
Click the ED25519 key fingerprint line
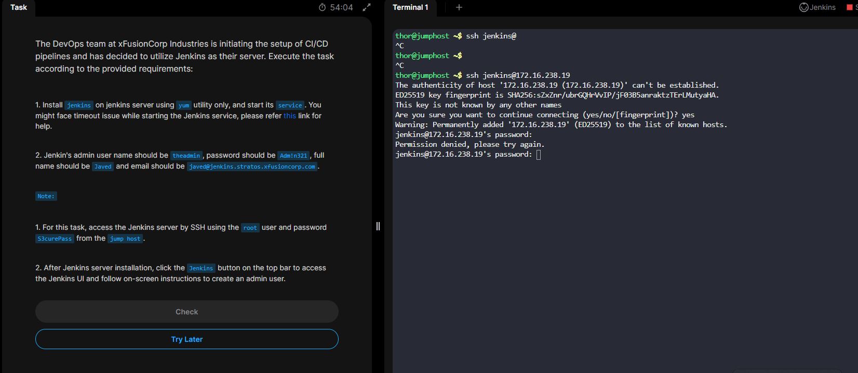pyautogui.click(x=557, y=95)
